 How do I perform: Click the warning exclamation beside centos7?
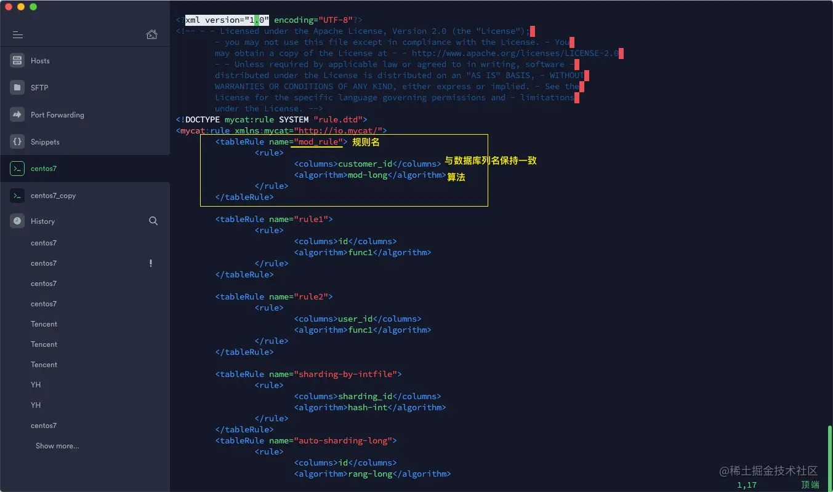151,263
